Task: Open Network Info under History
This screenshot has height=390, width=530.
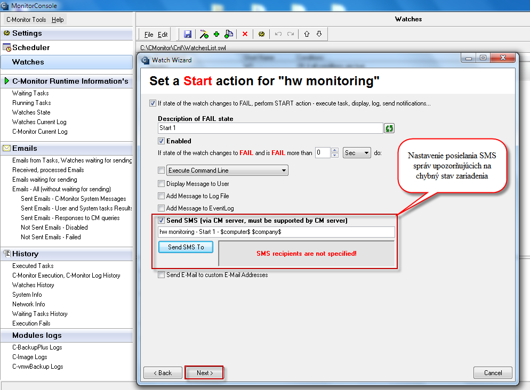Action: coord(28,304)
